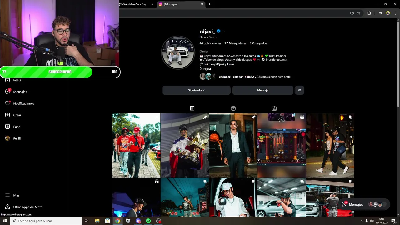This screenshot has height=225, width=400.
Task: Switch to the TikTok browser tab
Action: 133,4
